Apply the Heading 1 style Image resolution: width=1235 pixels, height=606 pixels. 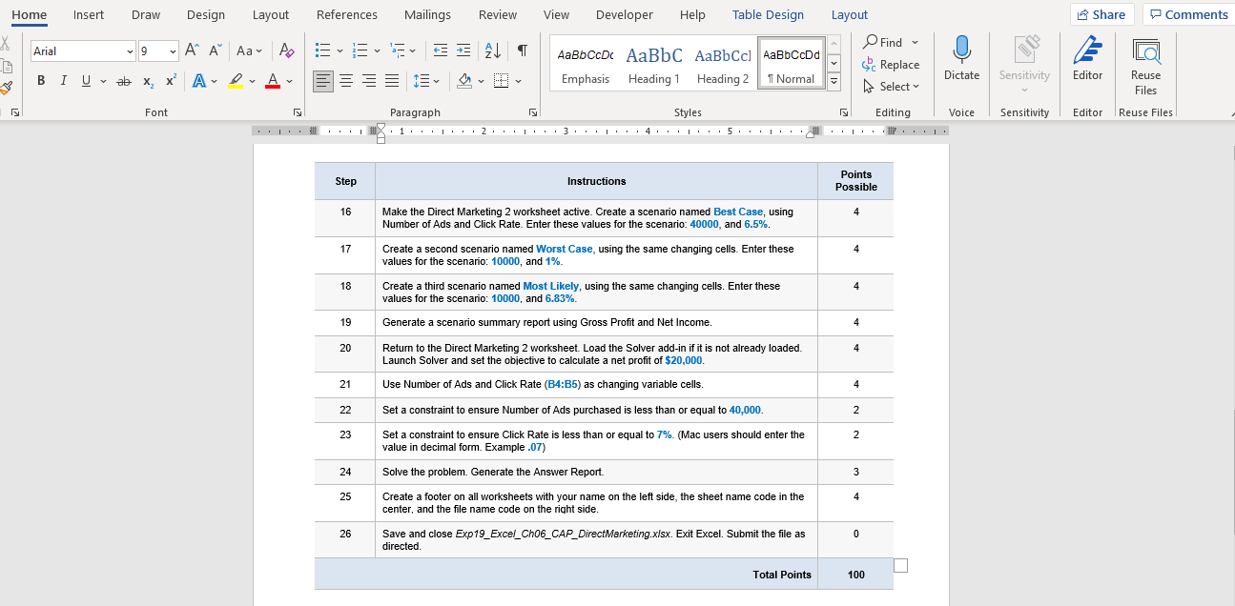[654, 64]
